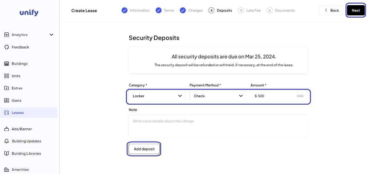The width and height of the screenshot is (368, 174).
Task: Jump to the Information step label
Action: coord(140,11)
